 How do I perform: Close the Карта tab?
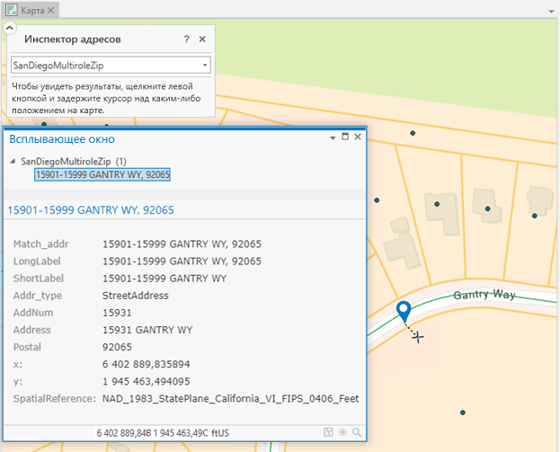click(x=53, y=10)
